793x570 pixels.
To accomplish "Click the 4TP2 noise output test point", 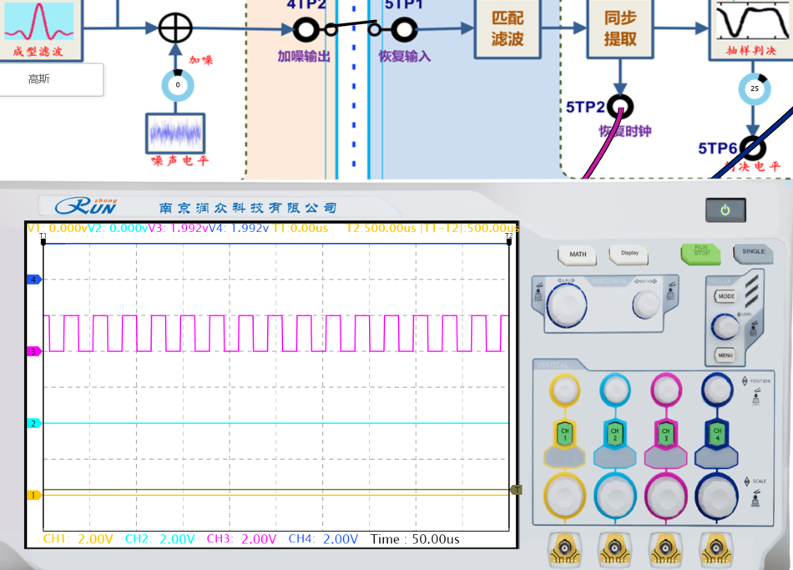I will [306, 30].
